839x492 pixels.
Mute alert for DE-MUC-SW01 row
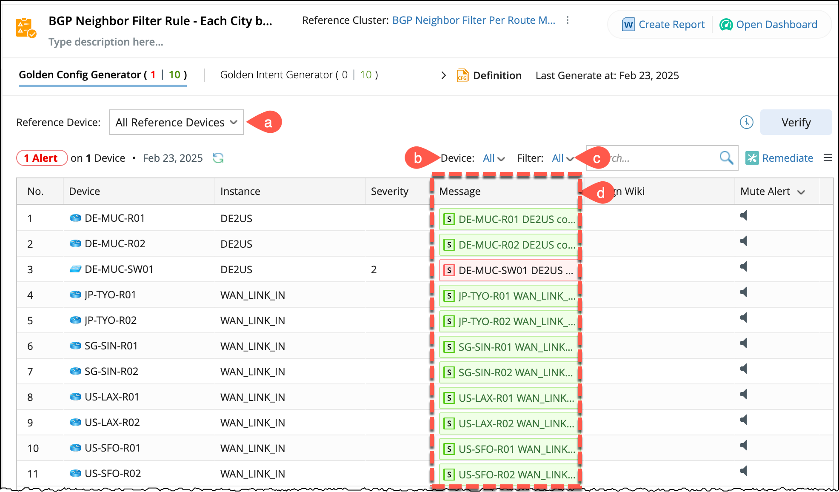click(744, 267)
